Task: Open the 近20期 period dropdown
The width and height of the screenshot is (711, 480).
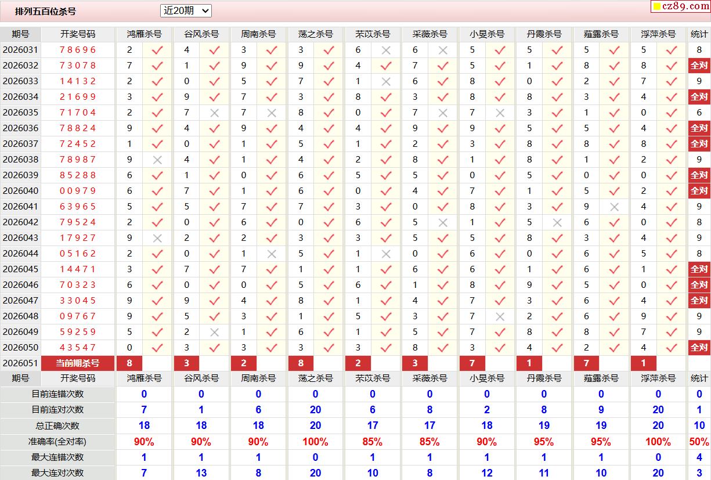Action: 186,10
